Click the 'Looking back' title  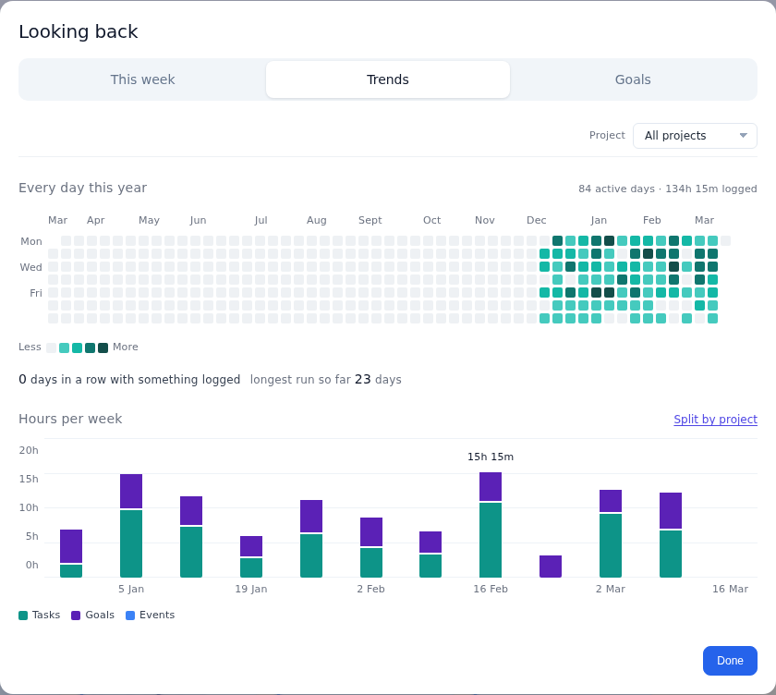click(79, 31)
